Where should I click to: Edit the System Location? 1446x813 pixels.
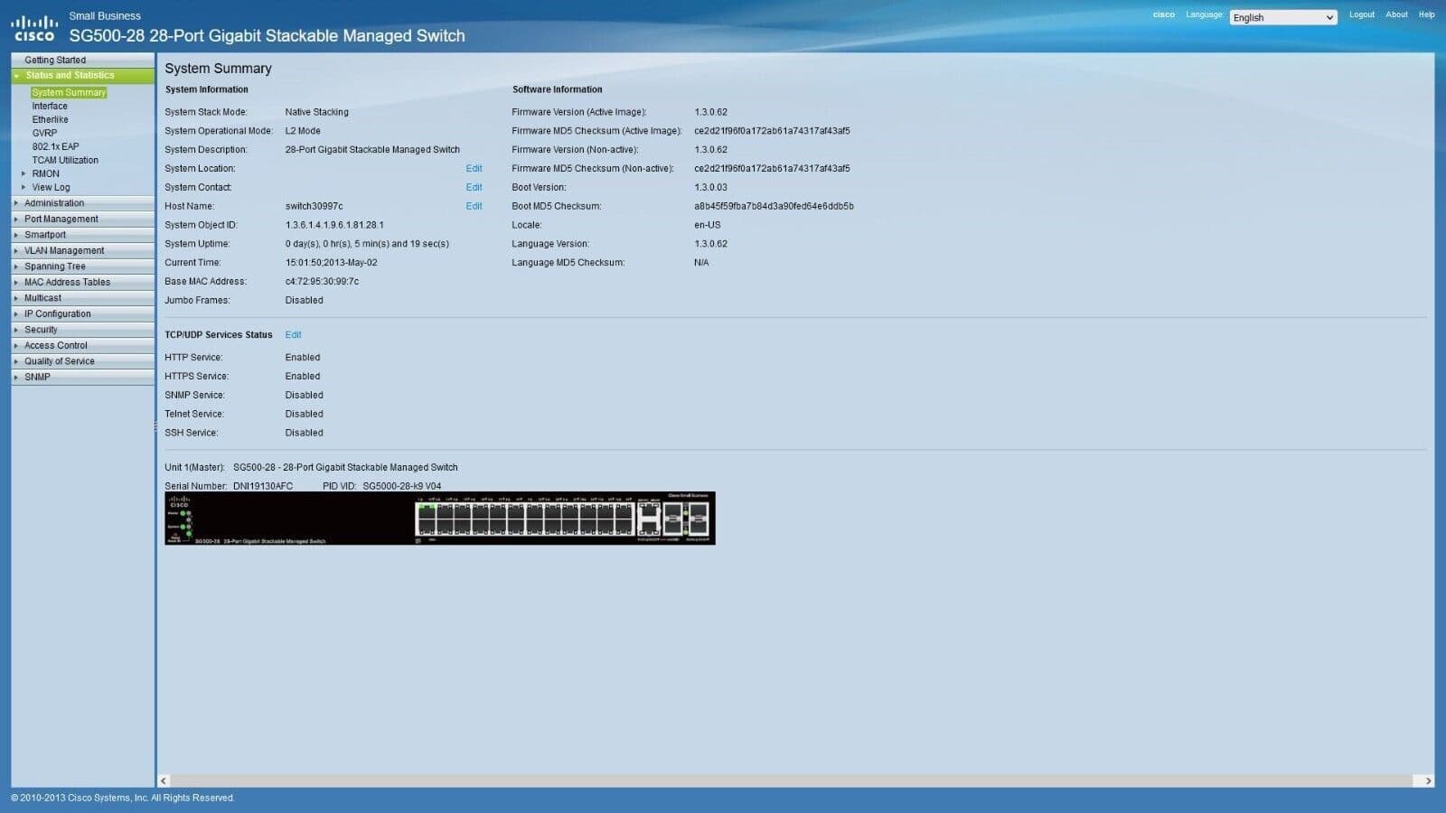[474, 168]
